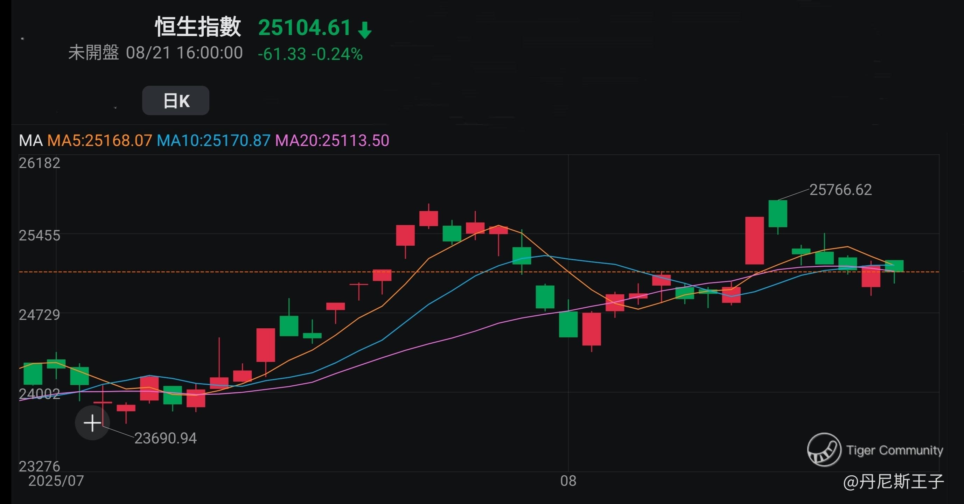Click the high price label 25766.62
Viewport: 964px width, 504px height.
pyautogui.click(x=840, y=190)
